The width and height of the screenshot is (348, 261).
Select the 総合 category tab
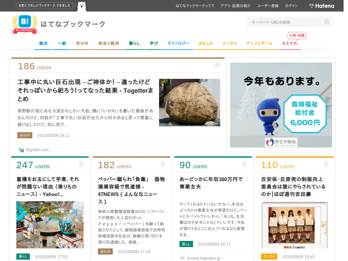point(43,43)
